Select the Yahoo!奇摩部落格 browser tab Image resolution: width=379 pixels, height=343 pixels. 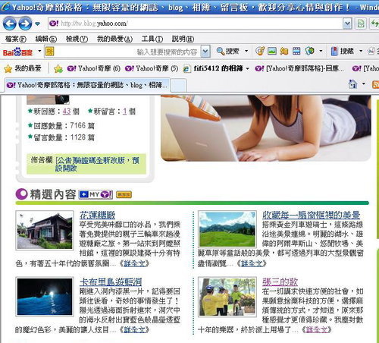click(87, 85)
